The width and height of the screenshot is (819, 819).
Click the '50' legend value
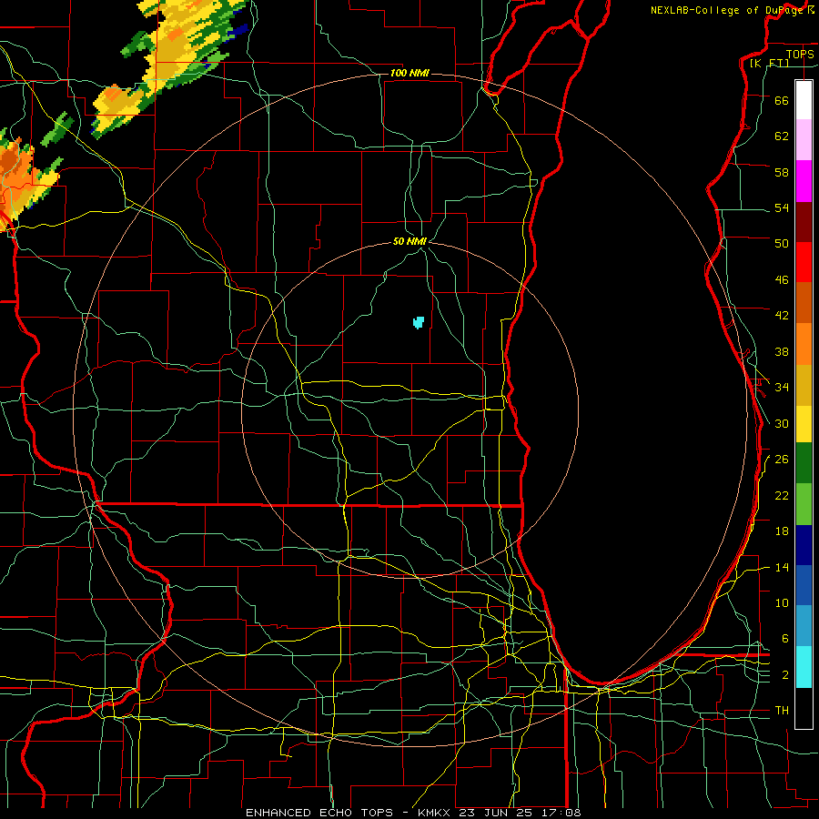[x=782, y=244]
